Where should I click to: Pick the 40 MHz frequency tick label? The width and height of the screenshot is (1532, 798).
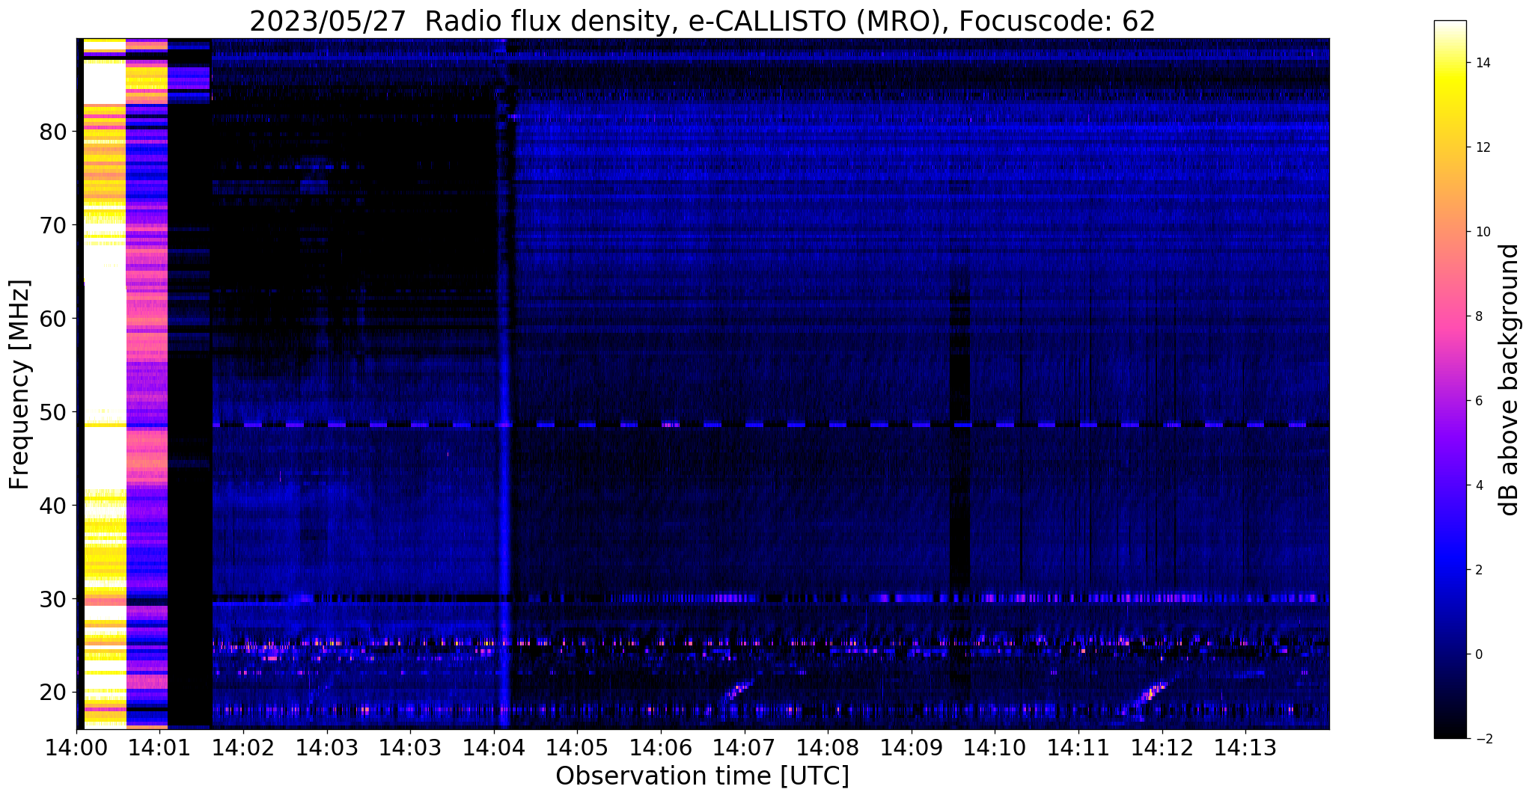click(52, 506)
